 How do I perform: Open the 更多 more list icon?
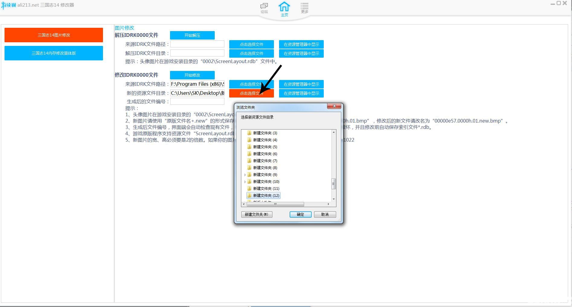pyautogui.click(x=304, y=8)
